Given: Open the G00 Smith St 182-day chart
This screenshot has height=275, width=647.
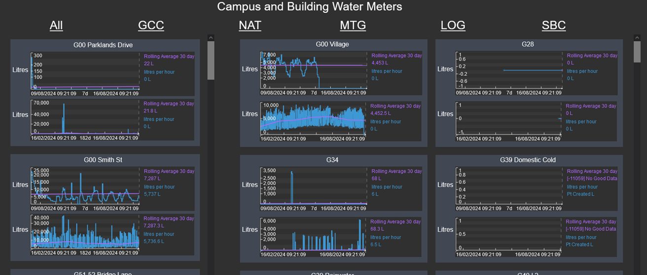Looking at the screenshot, I should 85,231.
